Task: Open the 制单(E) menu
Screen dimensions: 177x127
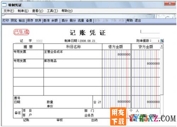Action: (23, 11)
